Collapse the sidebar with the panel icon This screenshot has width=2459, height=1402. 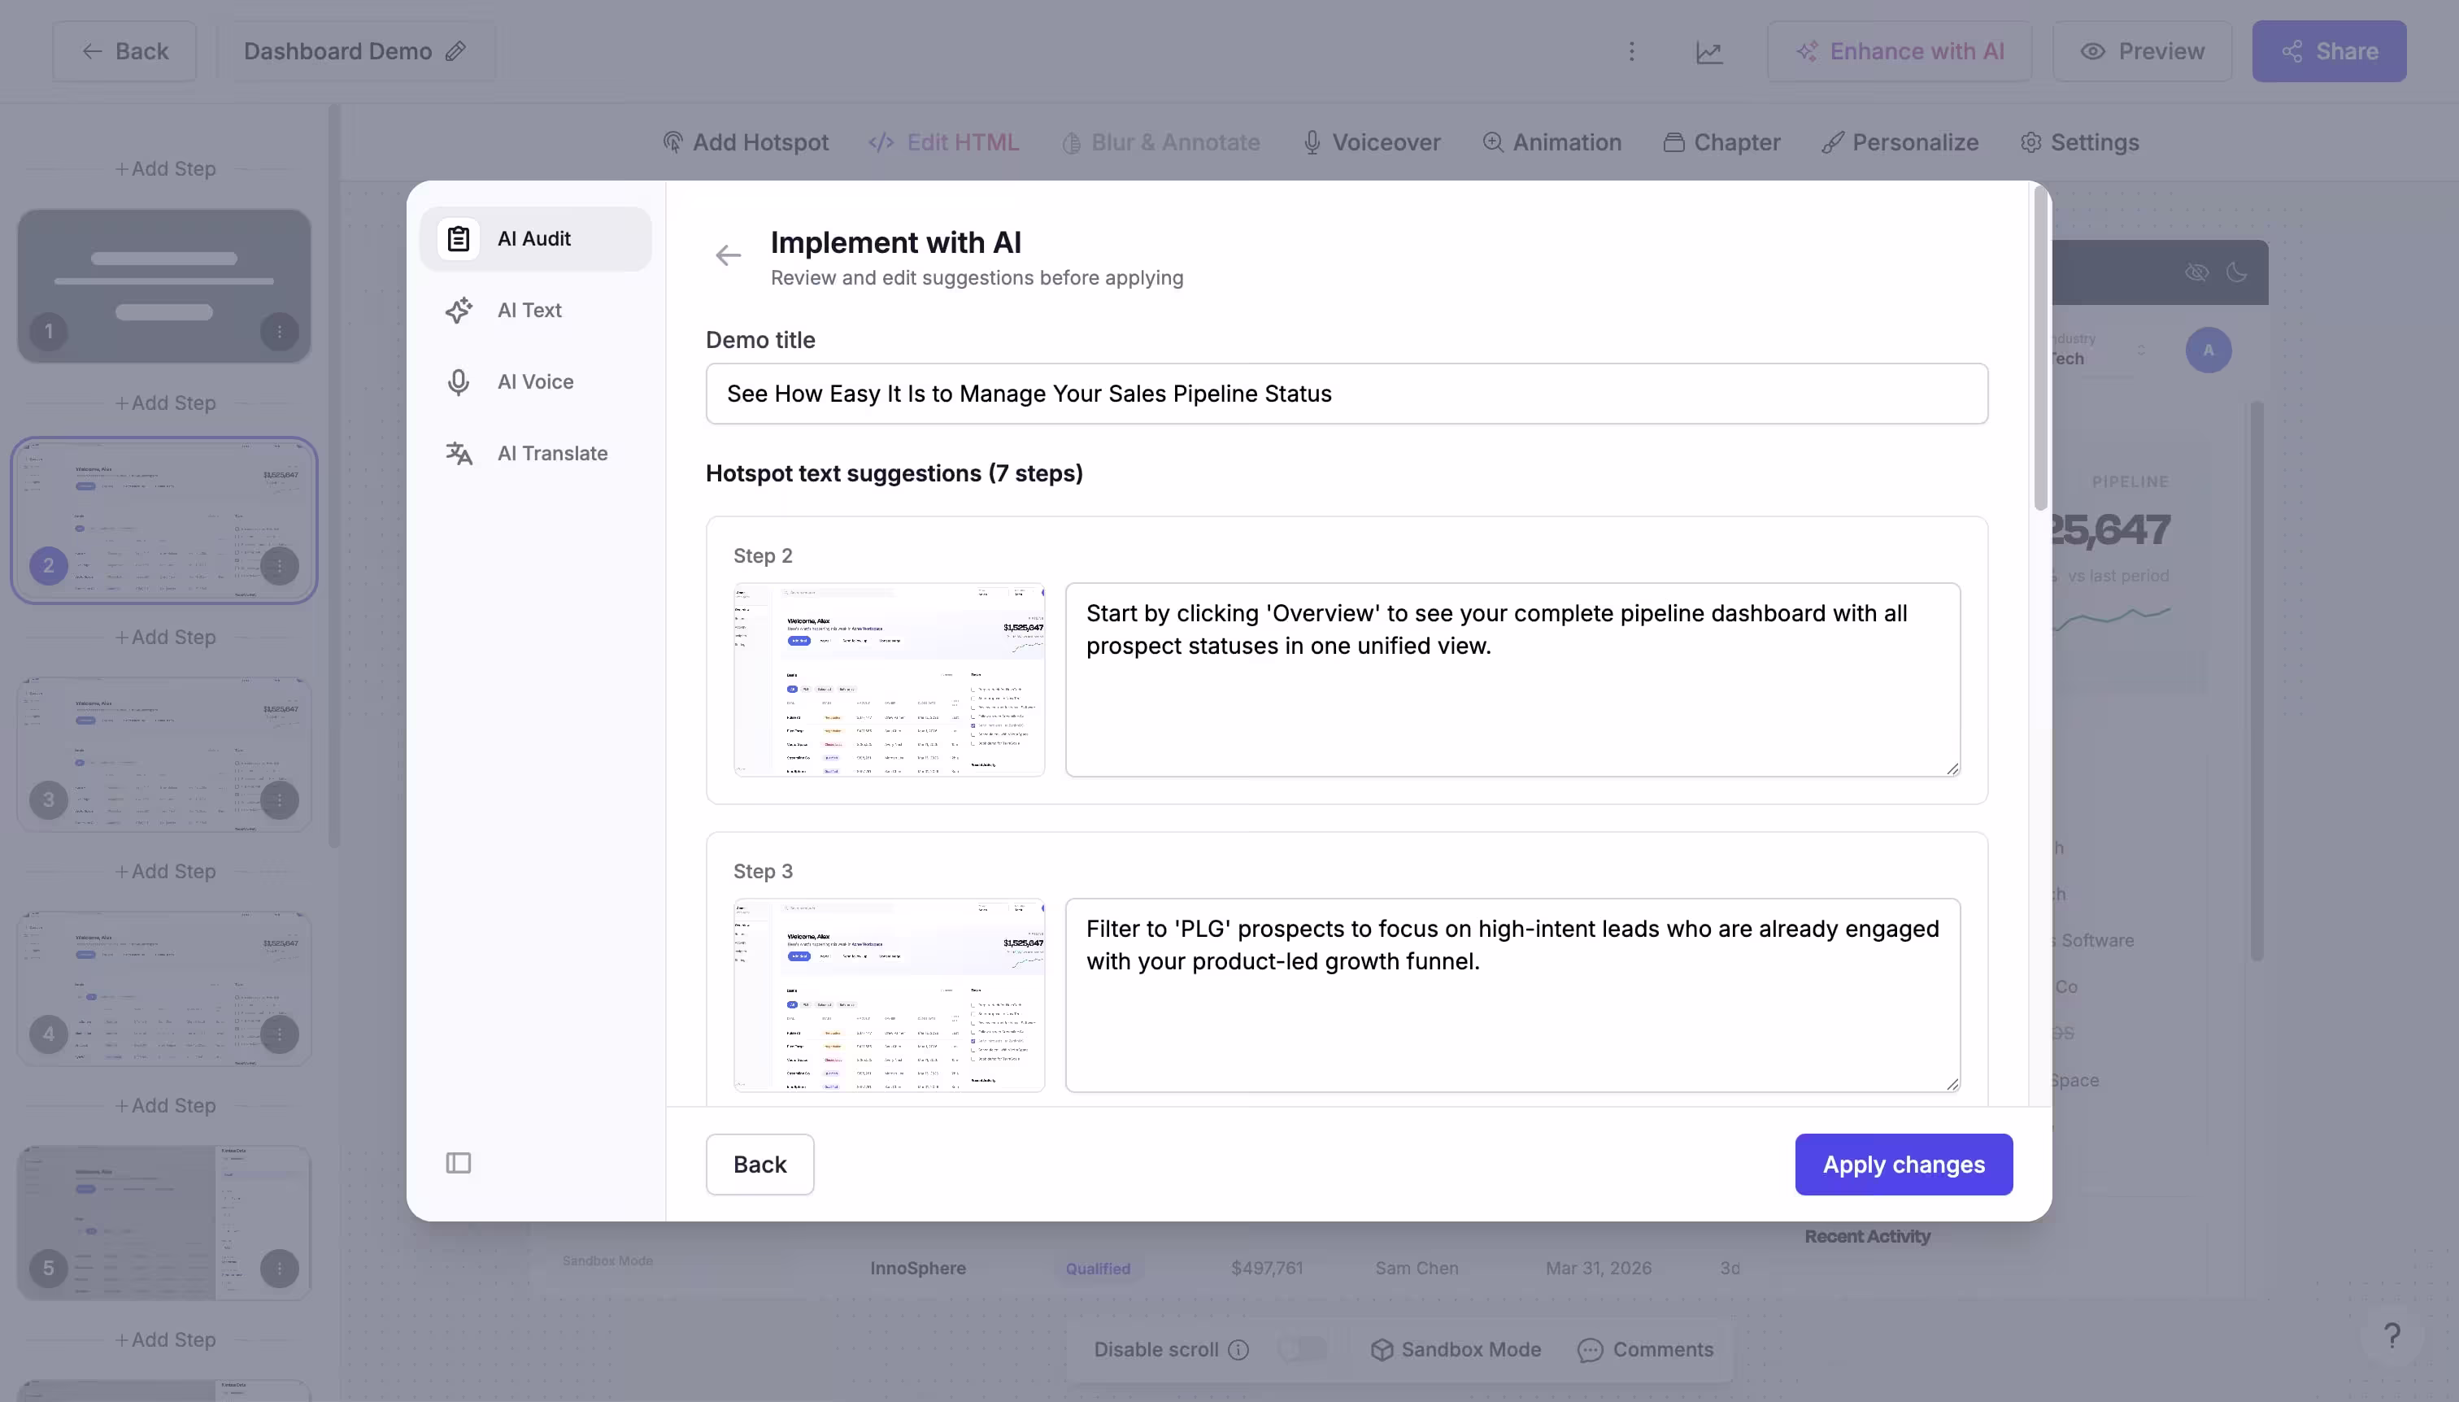(459, 1163)
